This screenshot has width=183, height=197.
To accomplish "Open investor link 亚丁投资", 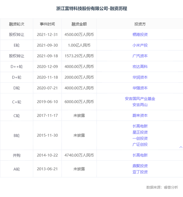I will coord(140,172).
